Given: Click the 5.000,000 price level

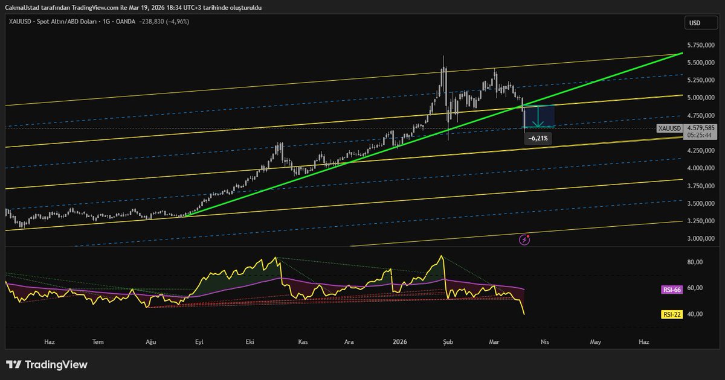Looking at the screenshot, I should coord(701,98).
